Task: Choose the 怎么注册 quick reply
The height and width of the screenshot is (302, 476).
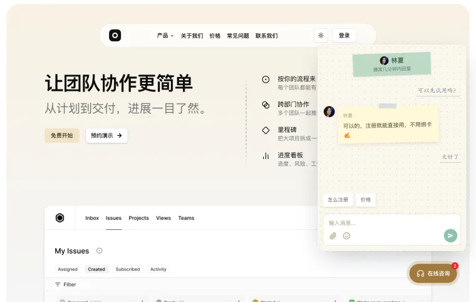Action: [x=338, y=200]
